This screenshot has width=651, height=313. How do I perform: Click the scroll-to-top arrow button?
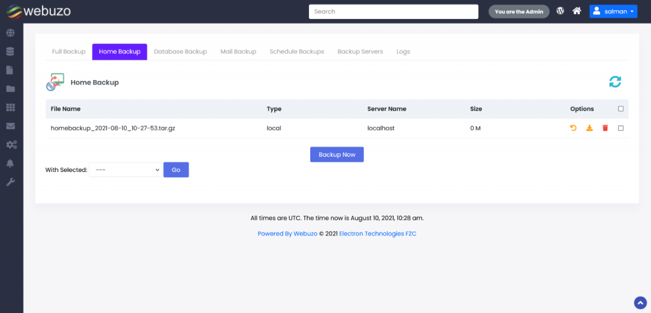(x=640, y=302)
